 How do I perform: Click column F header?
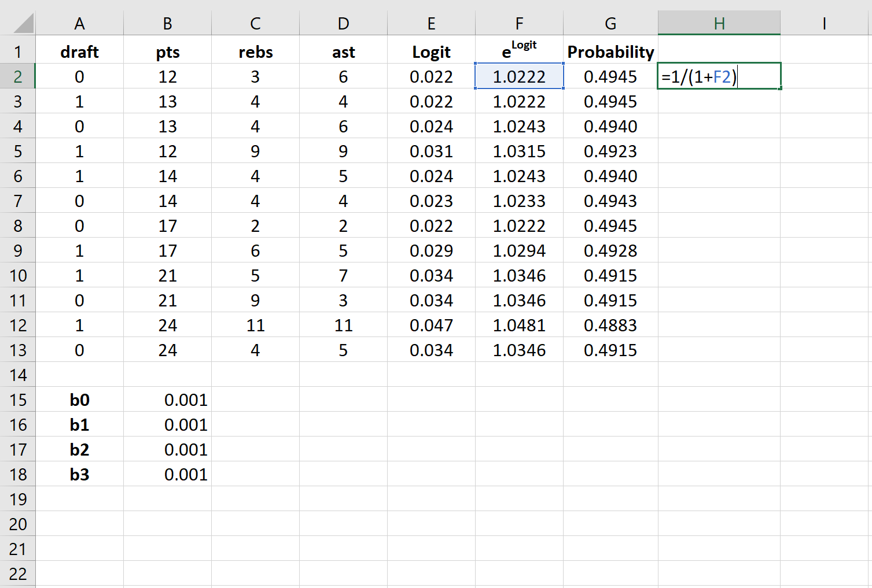tap(519, 24)
